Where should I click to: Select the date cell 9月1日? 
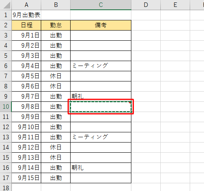[x=27, y=35]
